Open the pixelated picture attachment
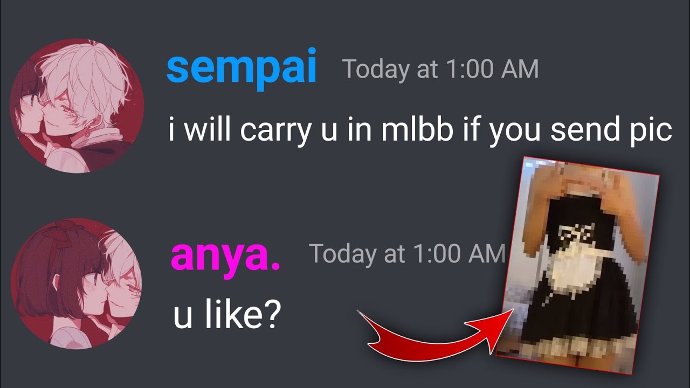The image size is (690, 388). 578,264
